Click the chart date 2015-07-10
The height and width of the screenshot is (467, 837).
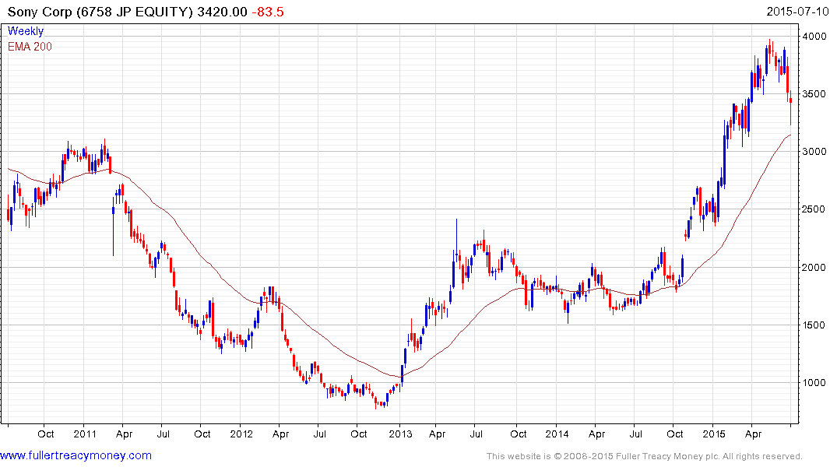pos(797,11)
